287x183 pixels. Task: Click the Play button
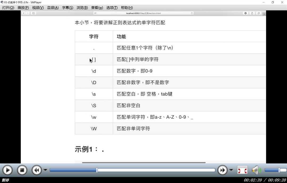coord(7,170)
